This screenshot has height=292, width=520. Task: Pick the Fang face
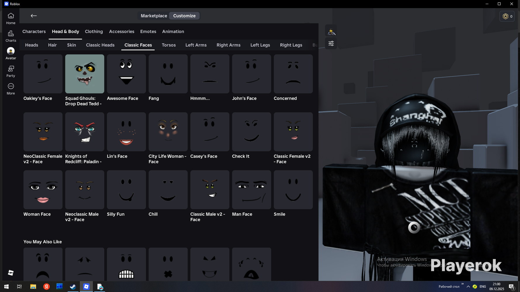[168, 74]
